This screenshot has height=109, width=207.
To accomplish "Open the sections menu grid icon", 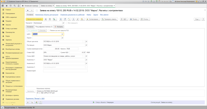I will pos(2,6).
